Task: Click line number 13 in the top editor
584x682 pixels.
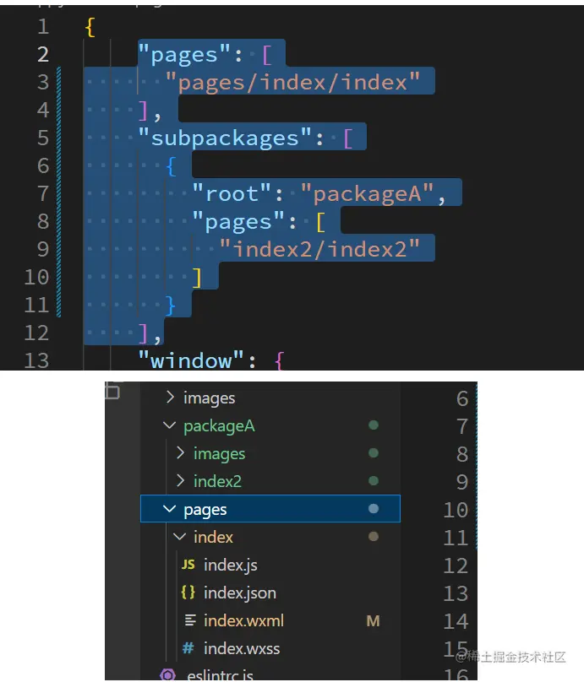Action: [x=36, y=360]
